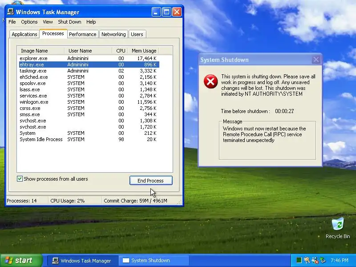Image resolution: width=356 pixels, height=267 pixels.
Task: Select the System Idle Process row
Action: [89, 139]
